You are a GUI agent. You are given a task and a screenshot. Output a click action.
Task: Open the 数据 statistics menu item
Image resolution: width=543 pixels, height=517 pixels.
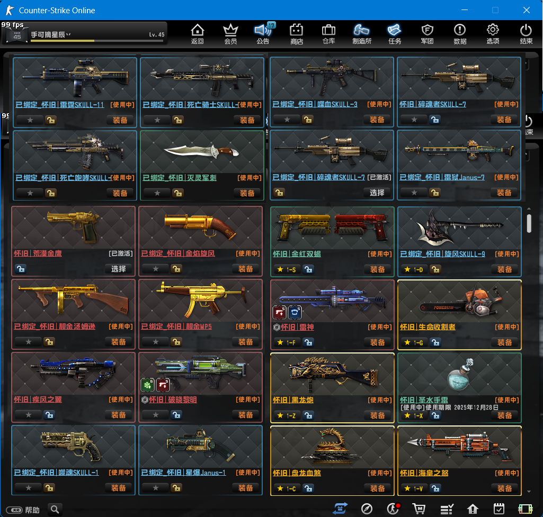pyautogui.click(x=460, y=34)
